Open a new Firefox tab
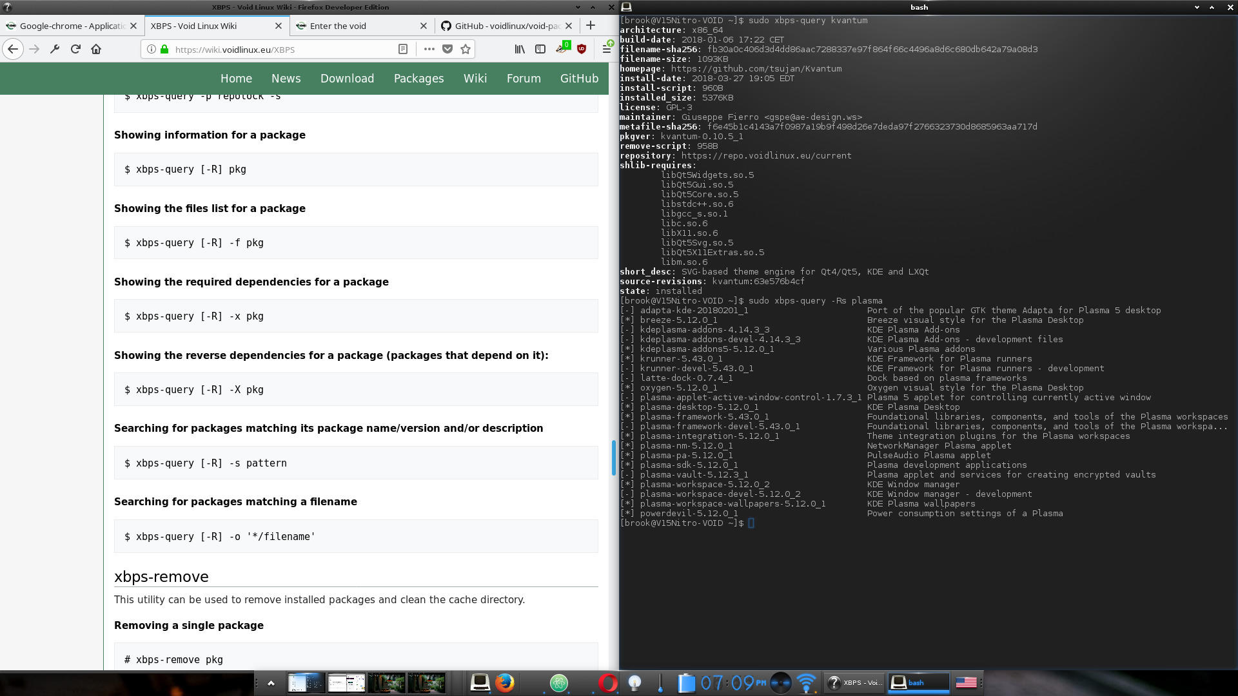Viewport: 1238px width, 696px height. pyautogui.click(x=591, y=26)
